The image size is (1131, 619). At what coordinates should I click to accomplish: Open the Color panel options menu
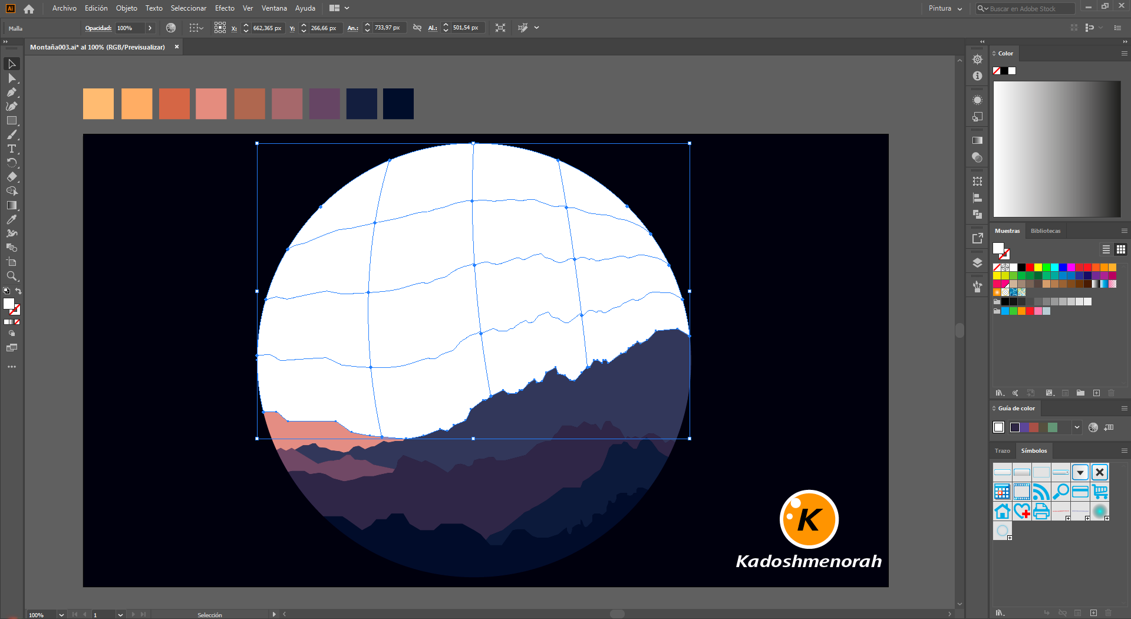click(x=1124, y=54)
